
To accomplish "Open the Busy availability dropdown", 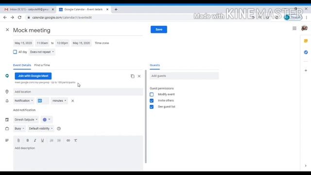I will click(x=19, y=128).
